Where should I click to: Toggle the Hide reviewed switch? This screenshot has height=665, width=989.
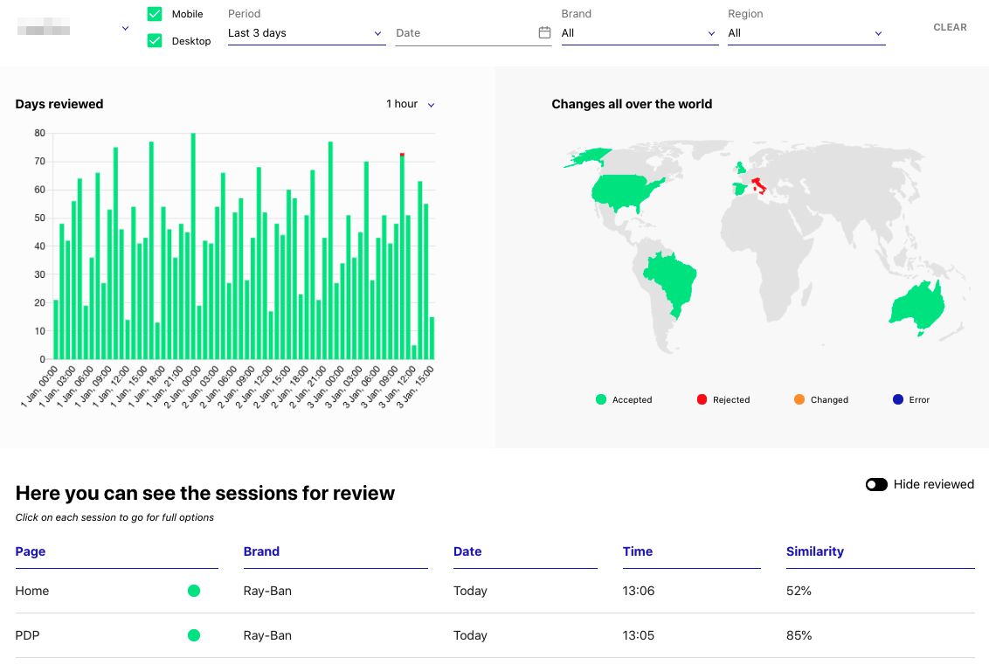click(x=876, y=484)
